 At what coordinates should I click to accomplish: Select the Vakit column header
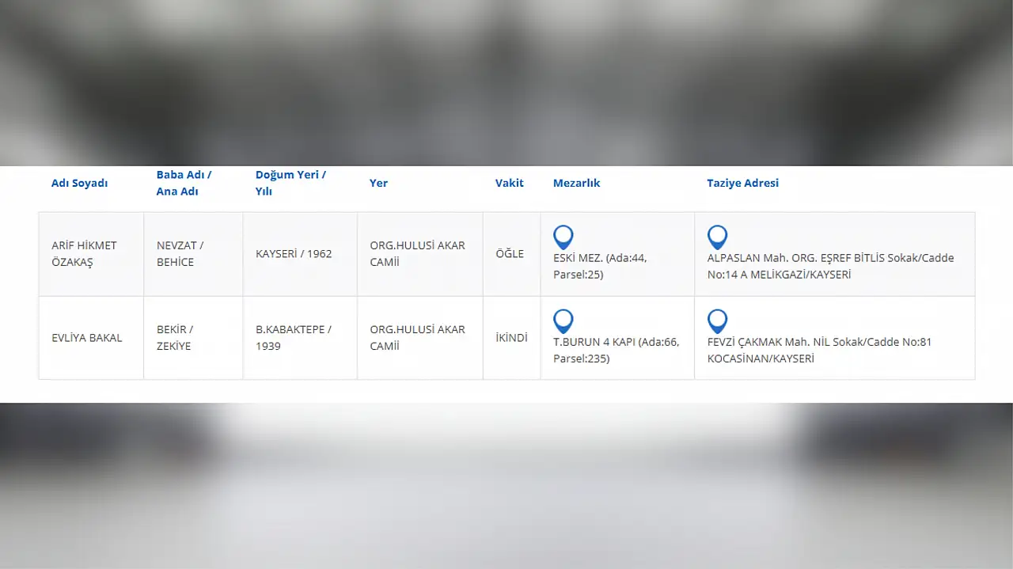coord(510,183)
